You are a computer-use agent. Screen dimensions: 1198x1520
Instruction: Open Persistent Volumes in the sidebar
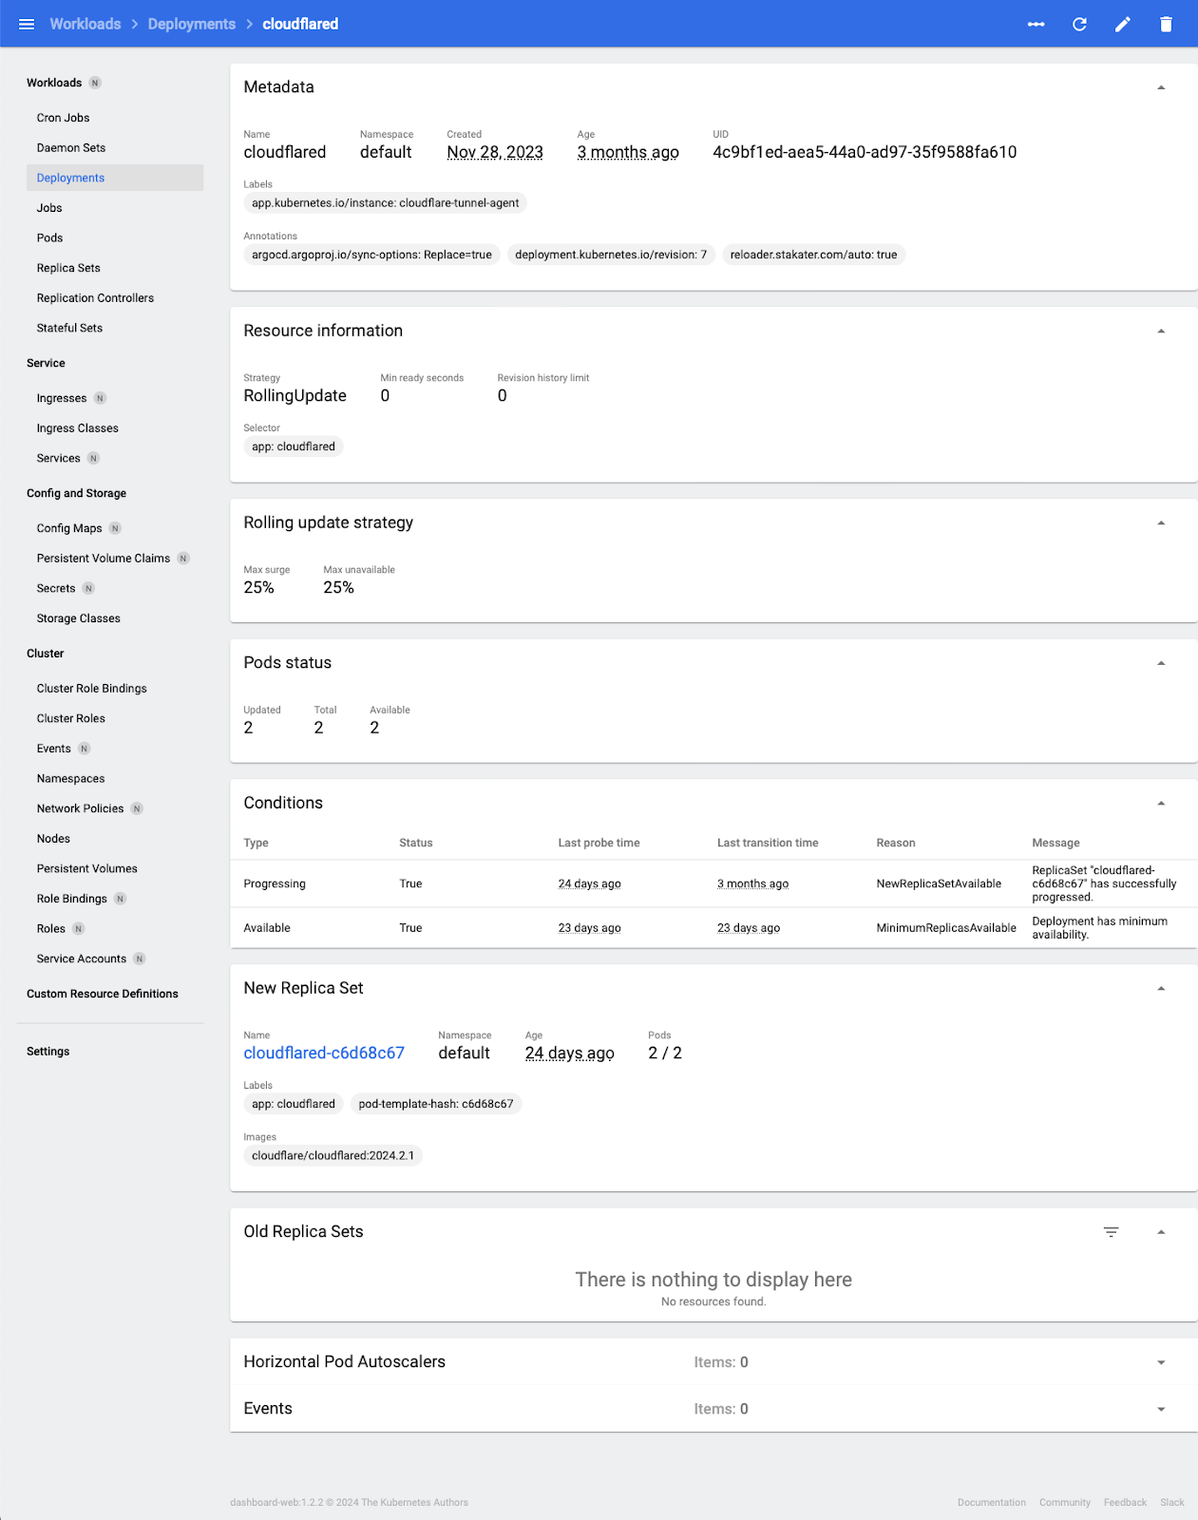point(87,868)
